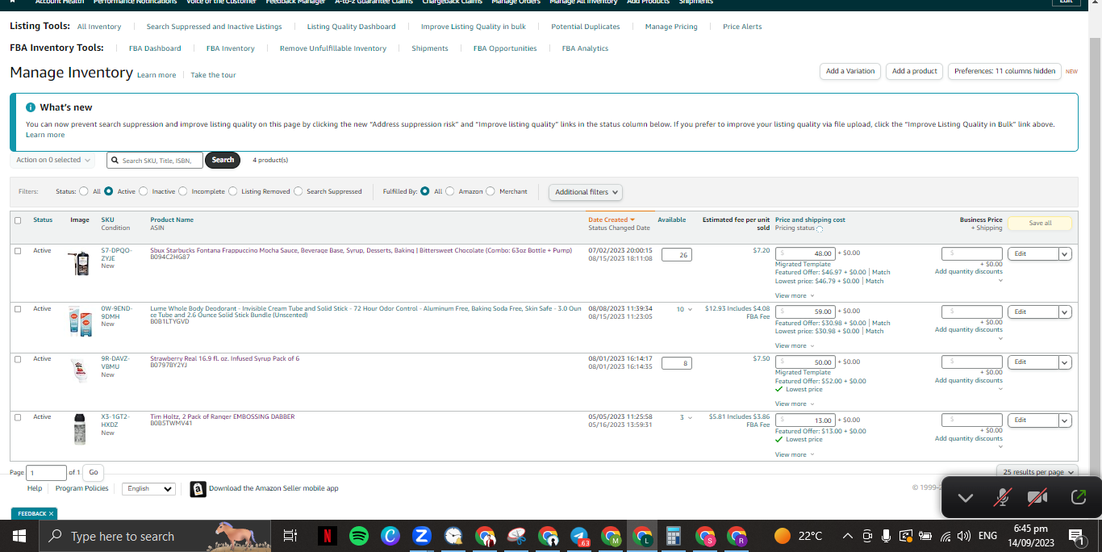Select the Inactive status filter
Viewport: 1102px width, 552px height.
point(144,191)
